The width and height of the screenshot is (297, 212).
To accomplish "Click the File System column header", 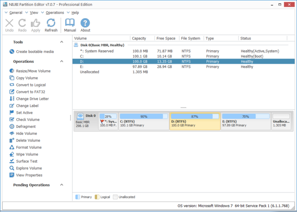I will (x=192, y=38).
